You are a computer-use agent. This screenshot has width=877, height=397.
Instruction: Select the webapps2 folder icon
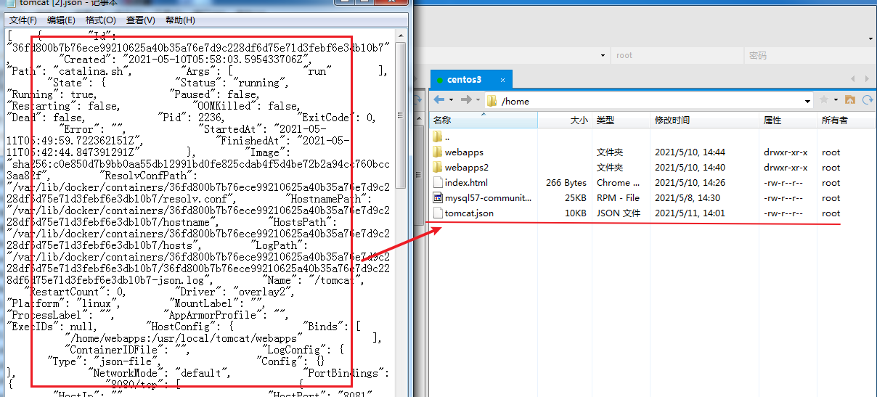click(437, 167)
